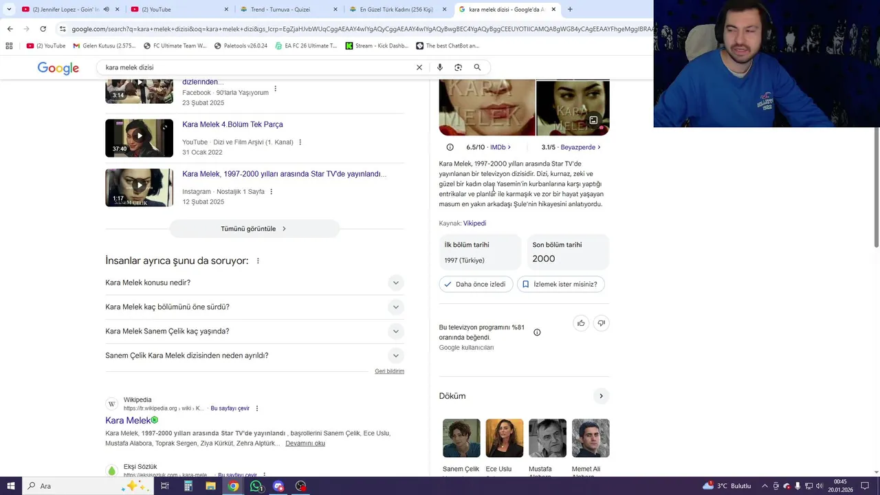Open Sanem Çelik cast photo

pos(461,438)
